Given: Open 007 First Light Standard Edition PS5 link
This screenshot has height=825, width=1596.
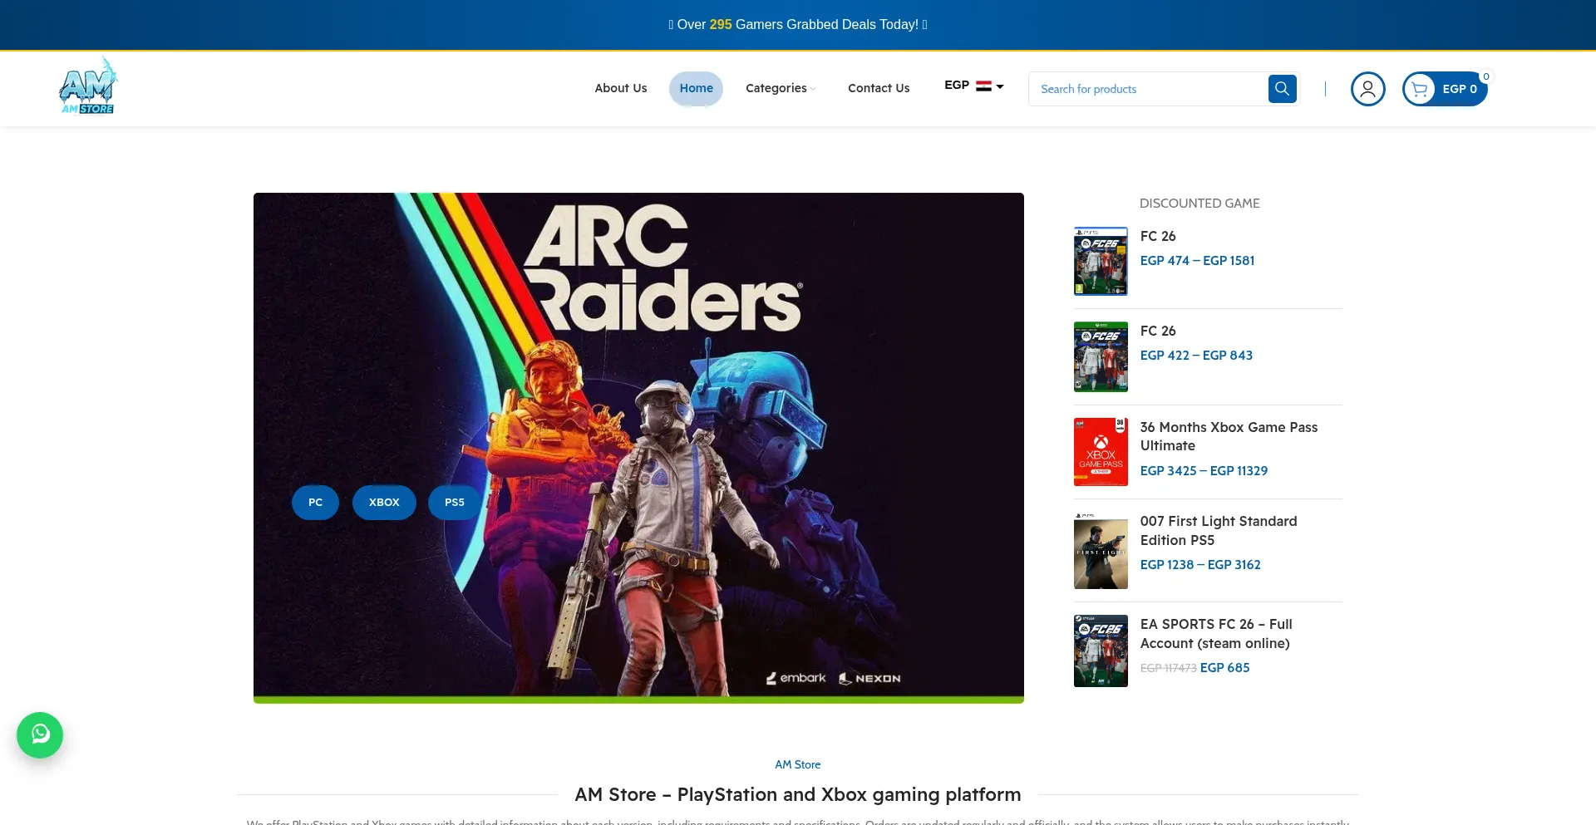Looking at the screenshot, I should (x=1219, y=531).
